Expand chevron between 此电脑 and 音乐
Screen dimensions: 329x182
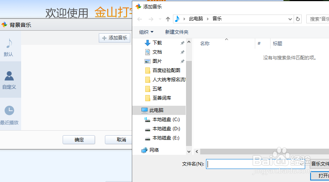click(x=208, y=19)
